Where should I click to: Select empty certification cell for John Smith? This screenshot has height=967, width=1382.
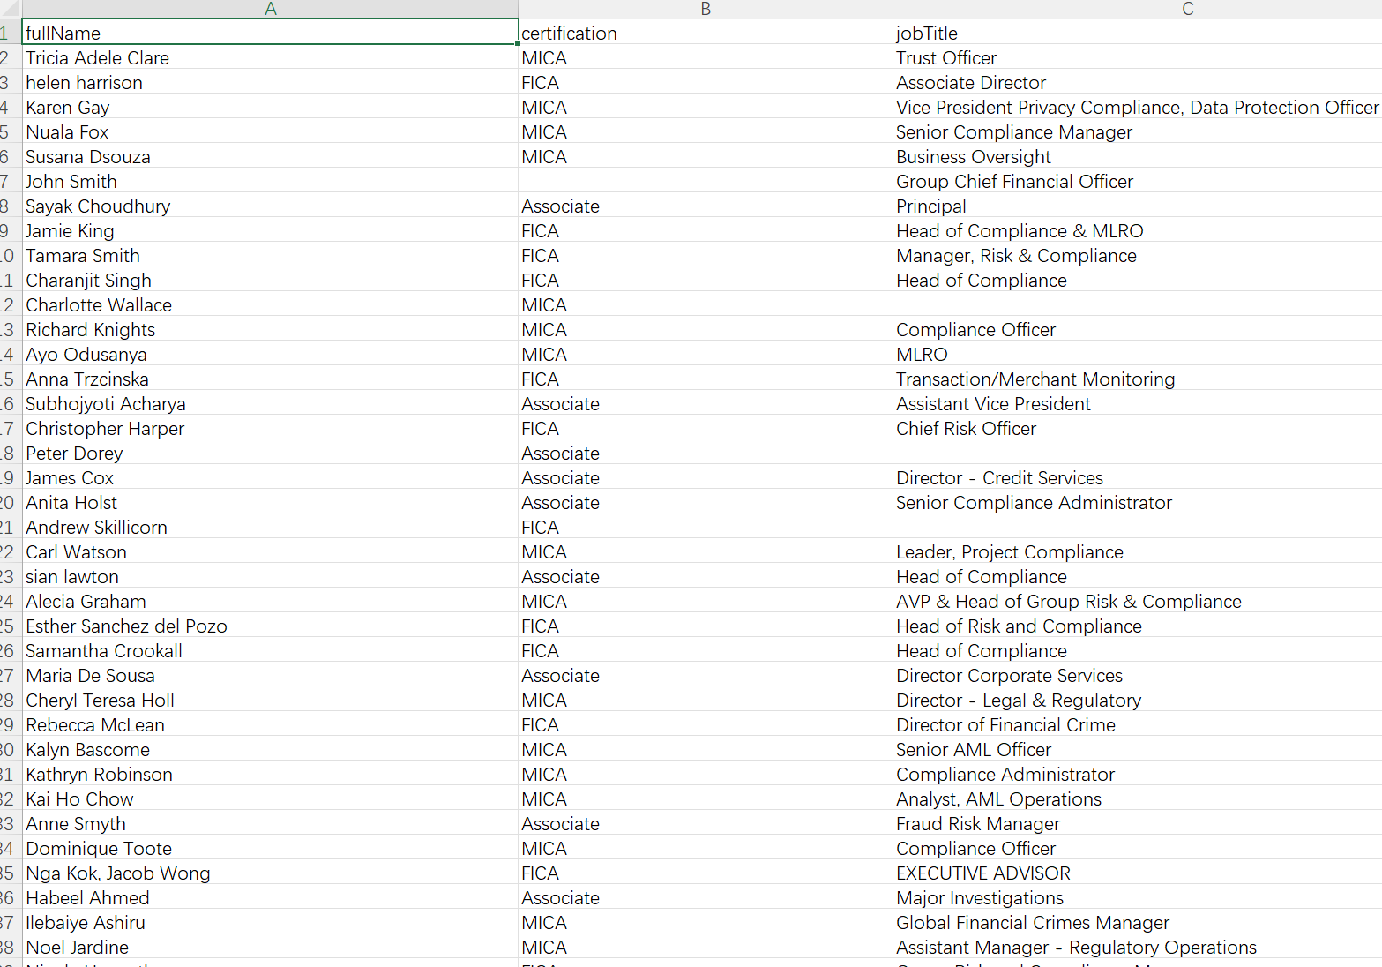706,181
